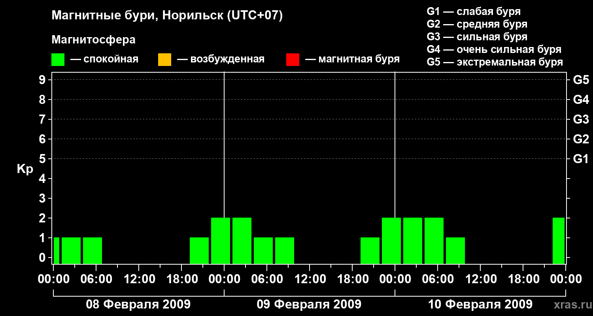
Task: Click the orange 'возбужденная' legend swatch
Action: pyautogui.click(x=164, y=60)
